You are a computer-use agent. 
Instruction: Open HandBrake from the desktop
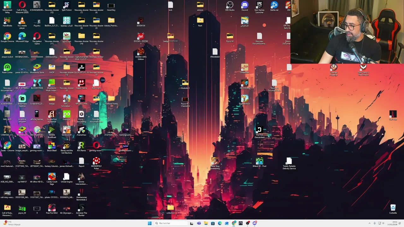pyautogui.click(x=7, y=22)
